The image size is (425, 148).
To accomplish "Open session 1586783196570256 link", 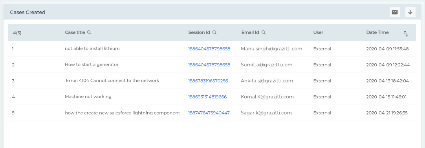I will (208, 81).
